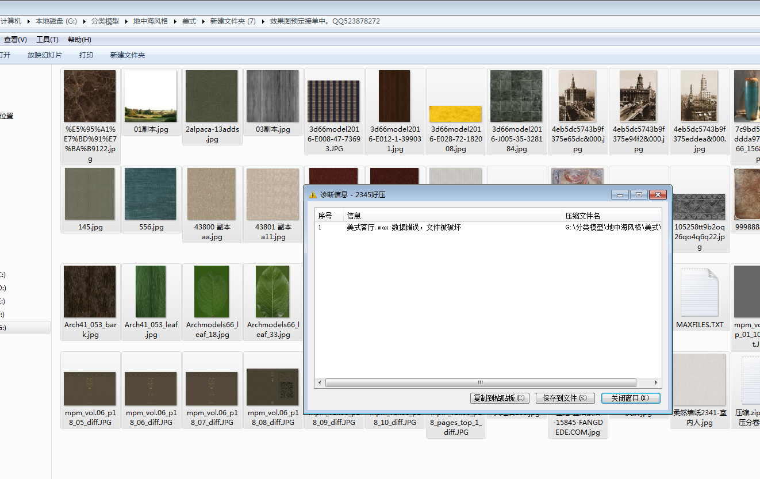Select the 柔然墙纸2341 wallpaper thumbnail
The image size is (760, 479).
(699, 380)
